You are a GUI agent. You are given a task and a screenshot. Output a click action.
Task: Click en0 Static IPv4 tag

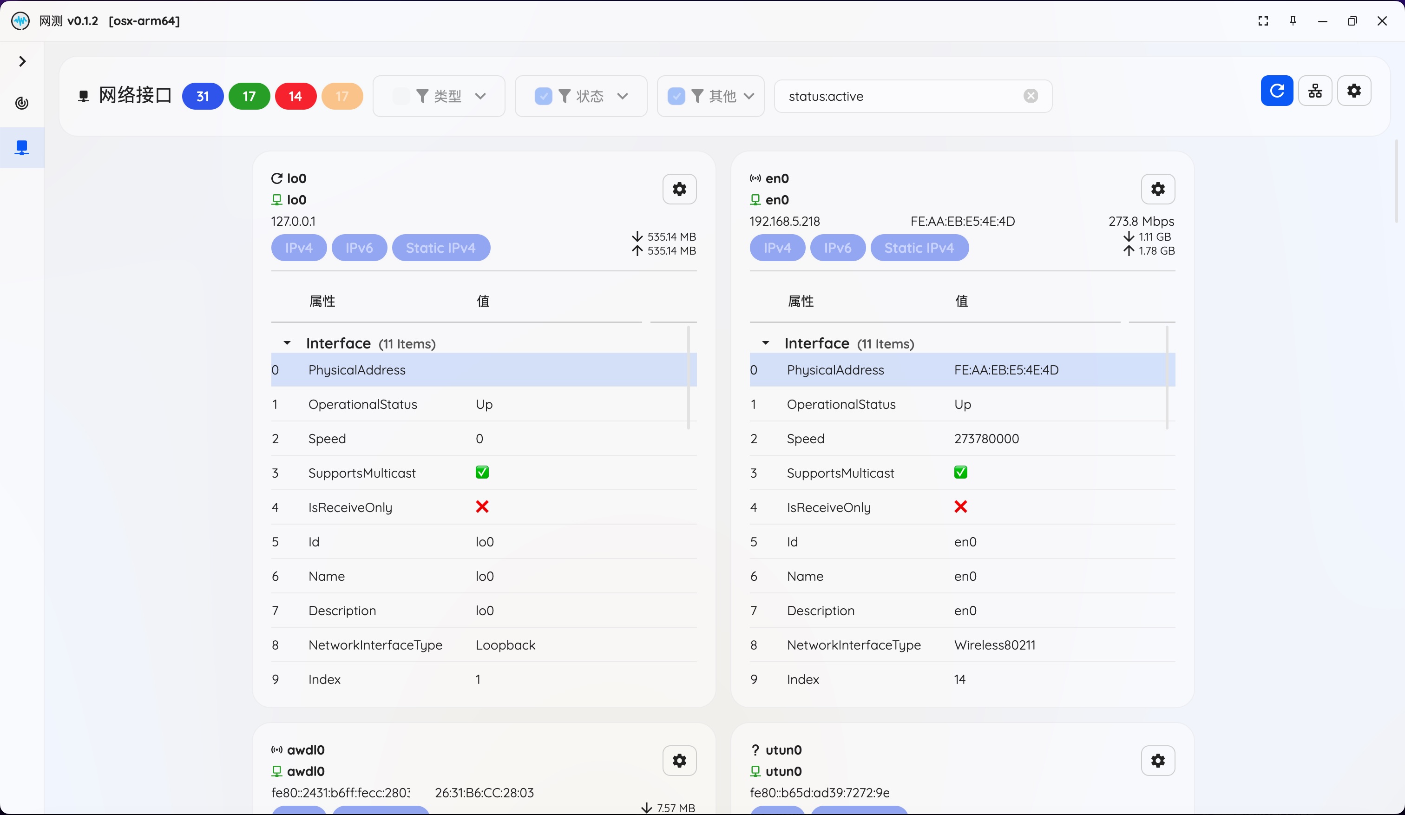pyautogui.click(x=919, y=248)
